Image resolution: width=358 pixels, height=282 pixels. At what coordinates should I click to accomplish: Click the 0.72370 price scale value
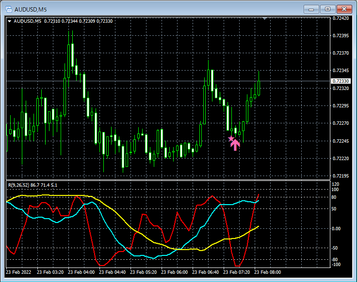coord(341,53)
